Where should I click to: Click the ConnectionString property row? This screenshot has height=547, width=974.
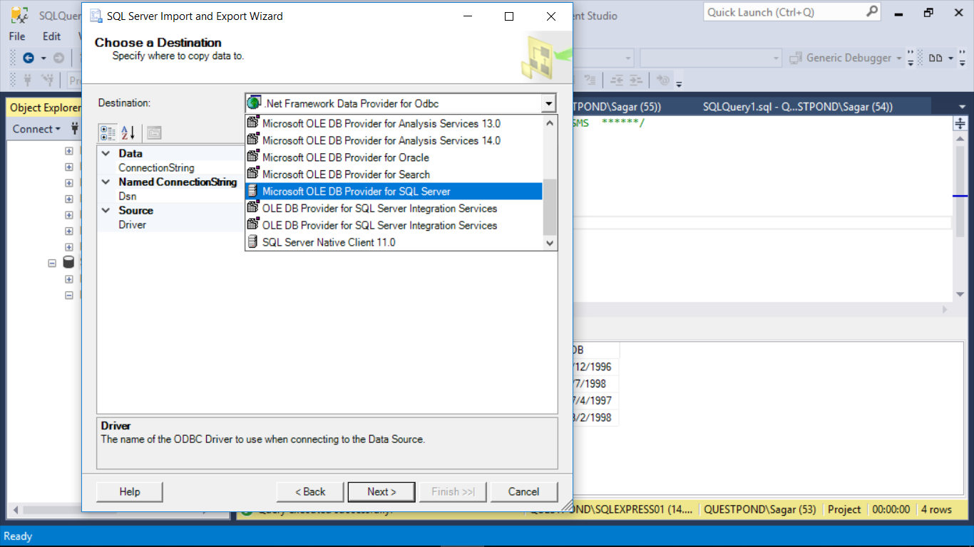coord(170,167)
